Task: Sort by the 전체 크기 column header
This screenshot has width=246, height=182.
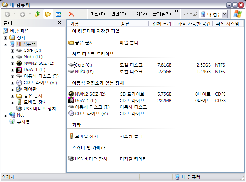Action: click(162, 24)
